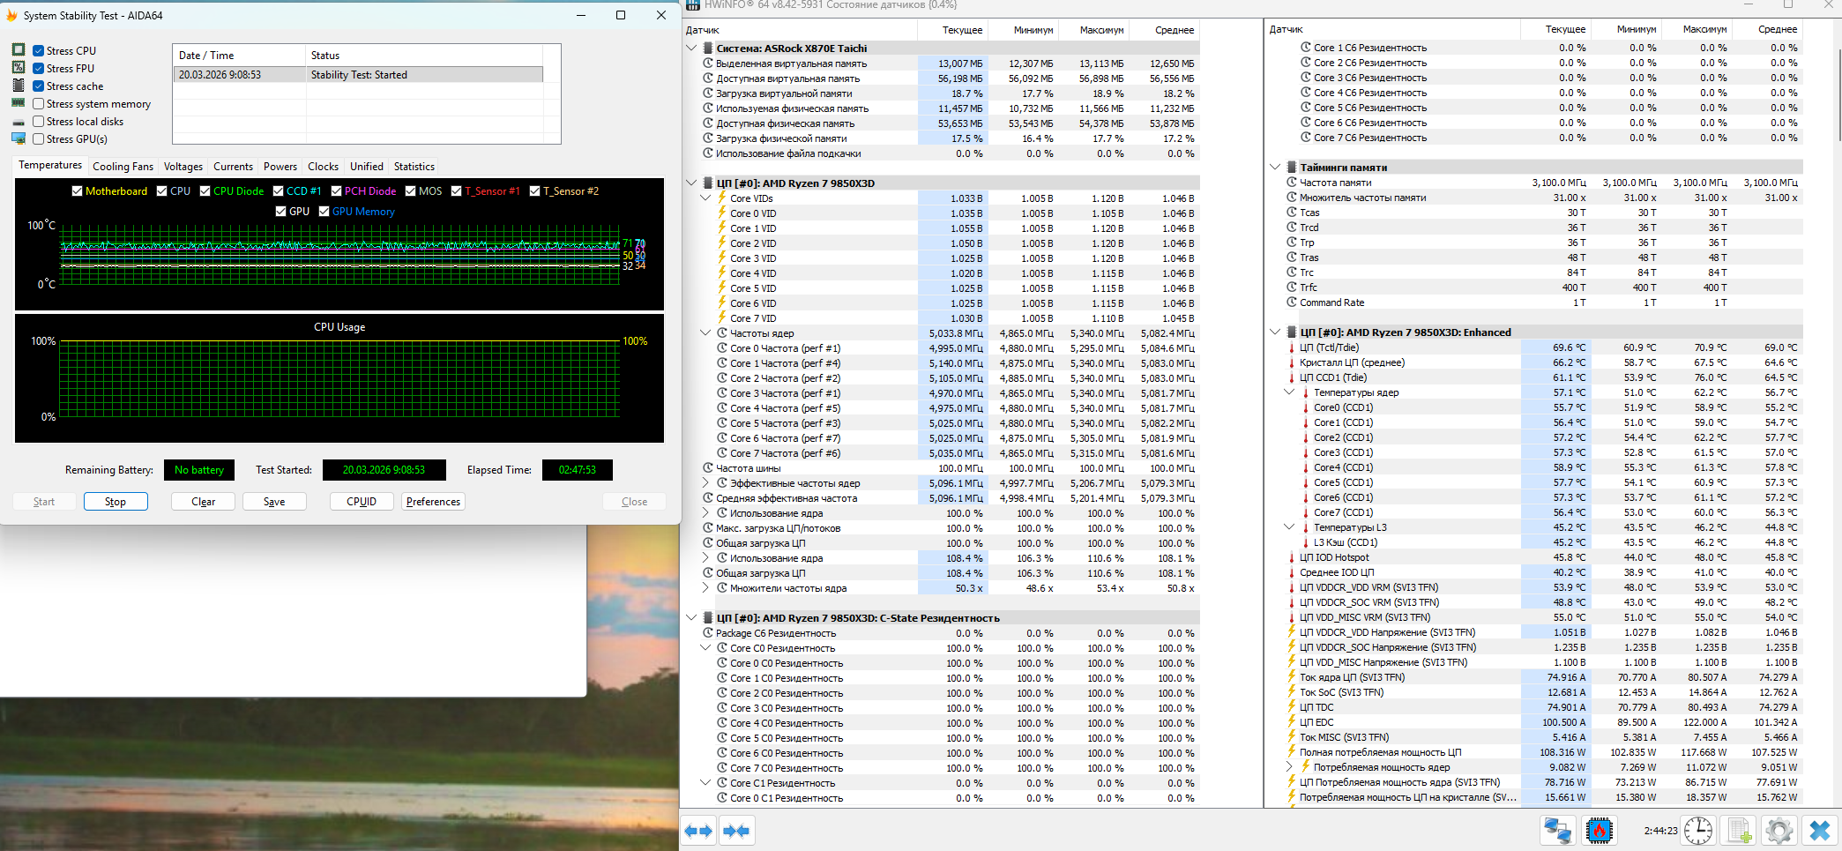Uncheck the Stress FPU checkbox
Image resolution: width=1842 pixels, height=851 pixels.
coord(39,68)
